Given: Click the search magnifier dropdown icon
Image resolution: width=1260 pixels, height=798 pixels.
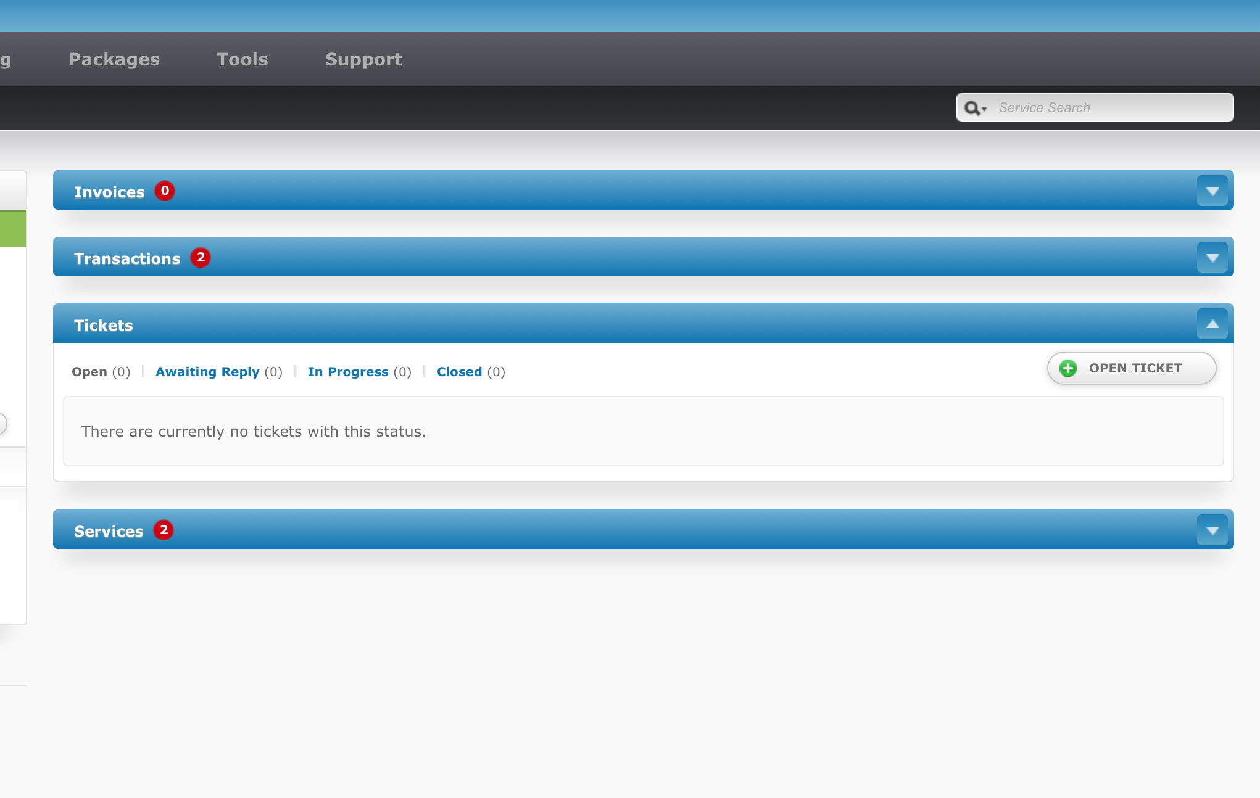Looking at the screenshot, I should point(976,109).
